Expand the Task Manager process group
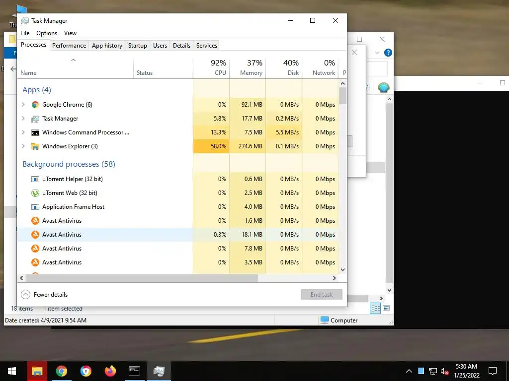The width and height of the screenshot is (509, 381). pyautogui.click(x=23, y=118)
